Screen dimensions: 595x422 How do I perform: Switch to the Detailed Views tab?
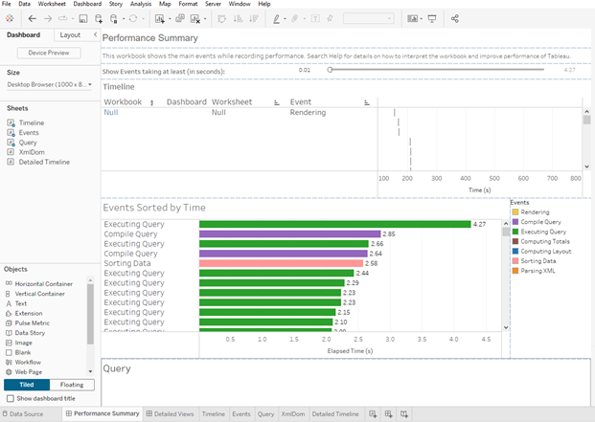(172, 413)
